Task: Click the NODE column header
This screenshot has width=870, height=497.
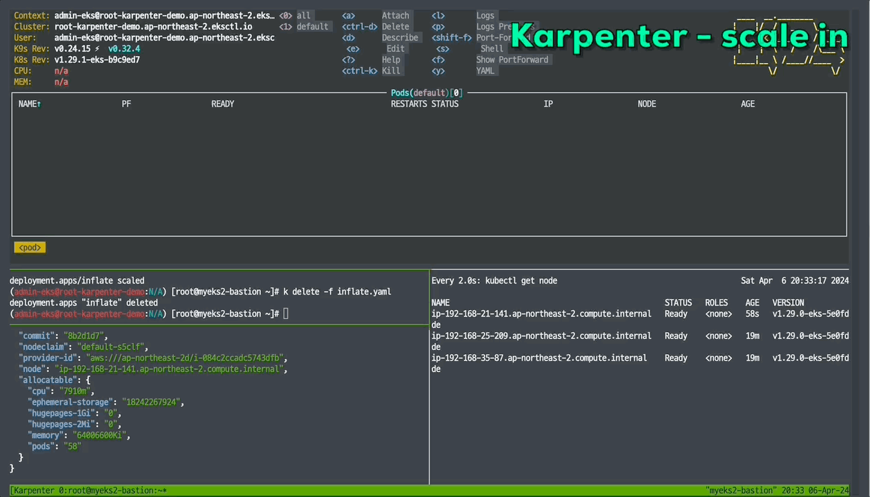Action: click(x=647, y=104)
